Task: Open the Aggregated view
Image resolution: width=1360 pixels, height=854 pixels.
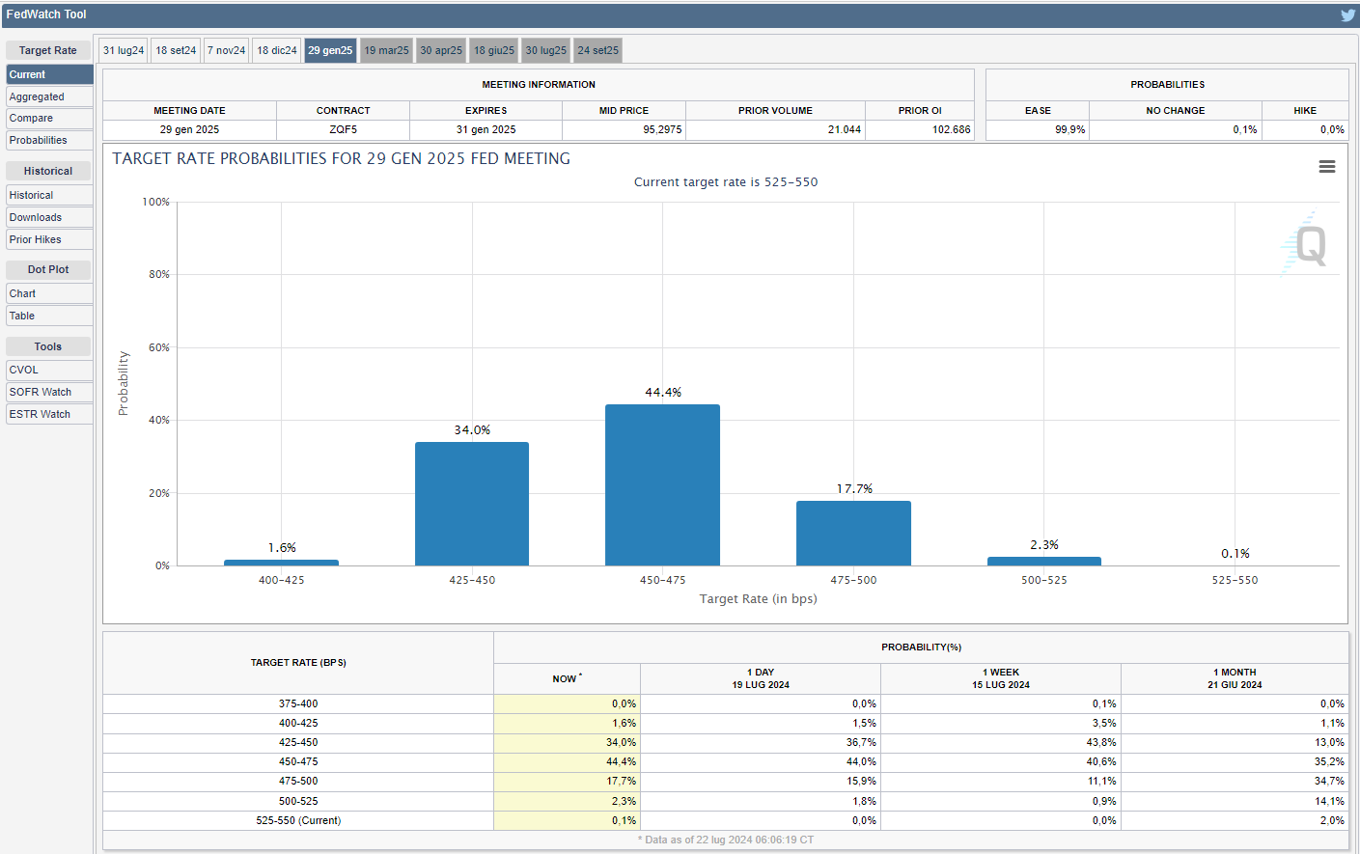Action: point(49,96)
